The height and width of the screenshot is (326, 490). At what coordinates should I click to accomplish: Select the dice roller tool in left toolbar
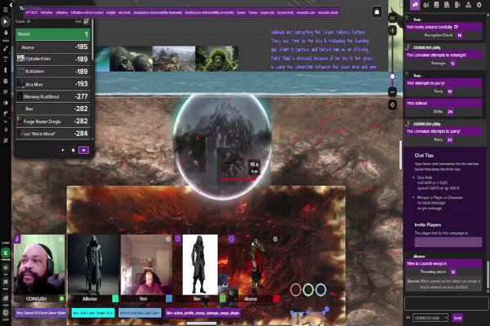pyautogui.click(x=6, y=81)
